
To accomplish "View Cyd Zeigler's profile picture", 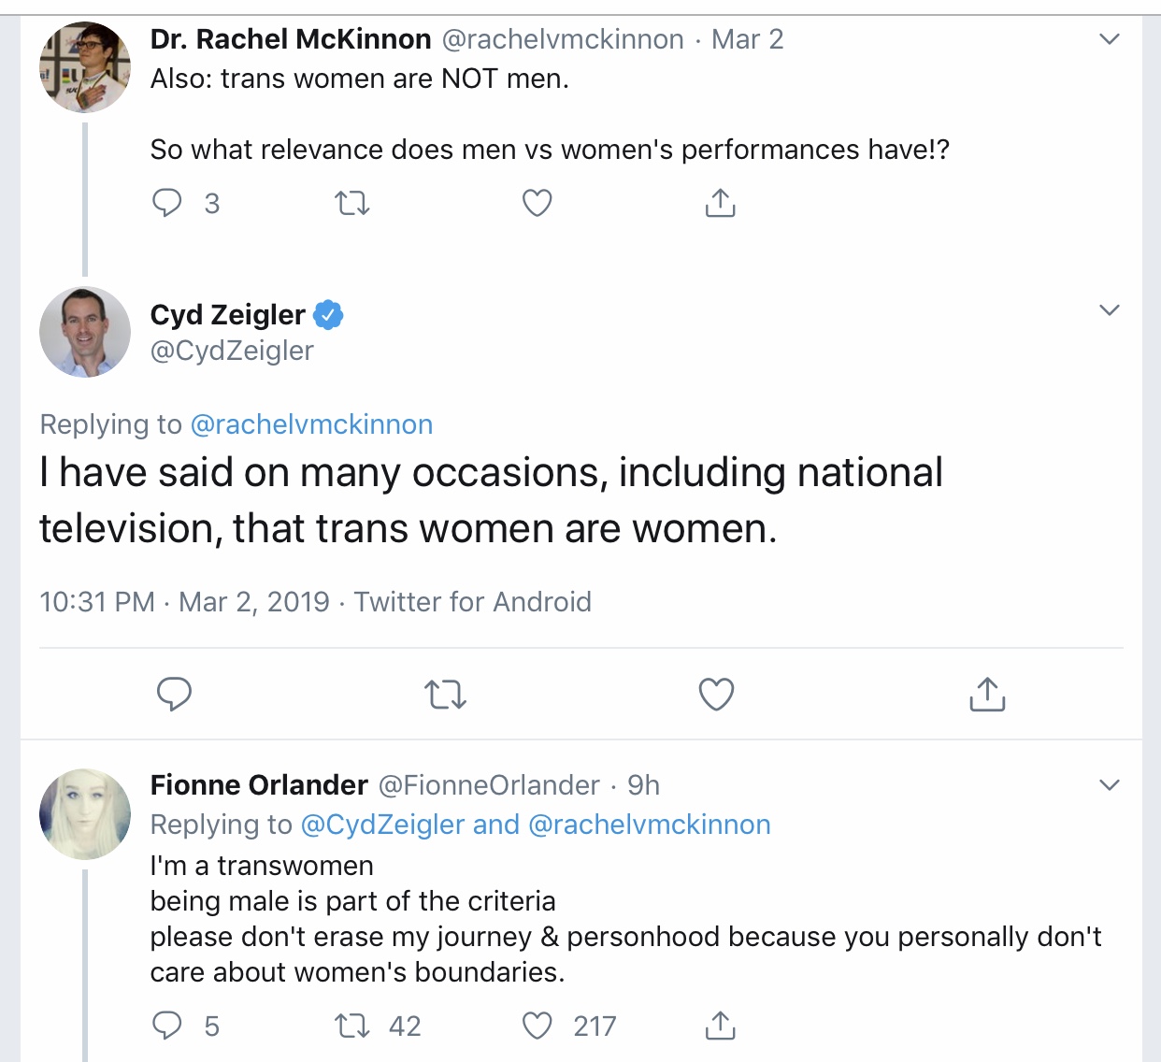I will tap(85, 332).
